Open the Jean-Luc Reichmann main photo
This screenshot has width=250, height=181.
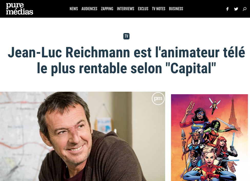82,136
